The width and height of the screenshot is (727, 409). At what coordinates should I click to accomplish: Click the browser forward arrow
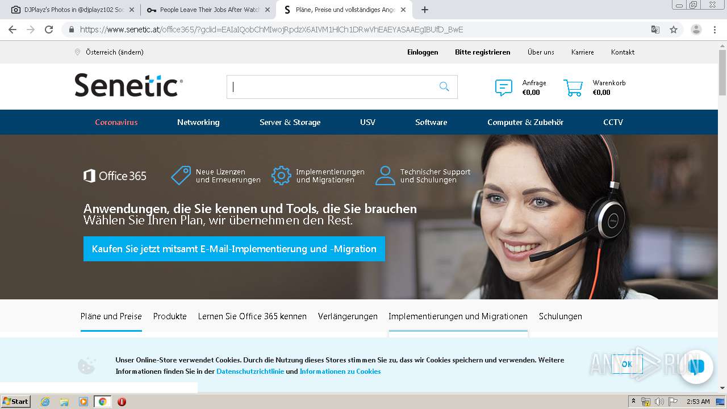pos(31,30)
